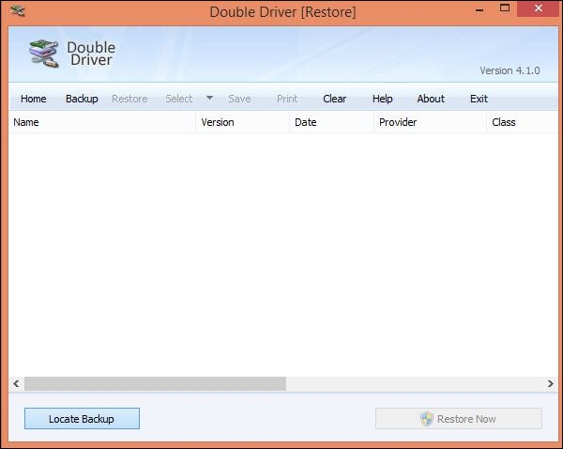Sort by the Version column header

click(242, 122)
